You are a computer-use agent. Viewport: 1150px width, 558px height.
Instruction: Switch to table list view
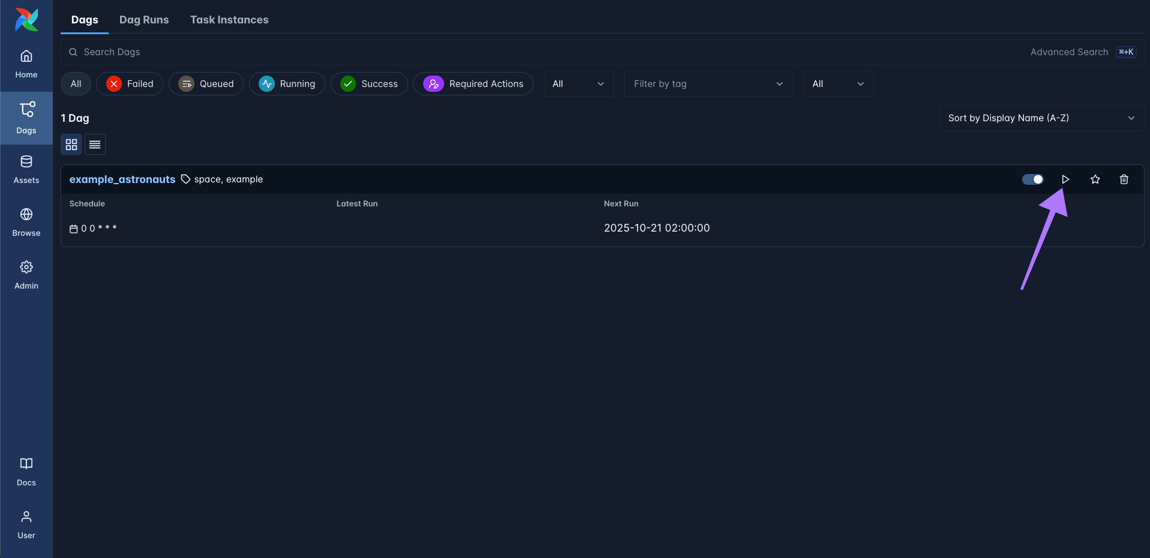(x=95, y=145)
